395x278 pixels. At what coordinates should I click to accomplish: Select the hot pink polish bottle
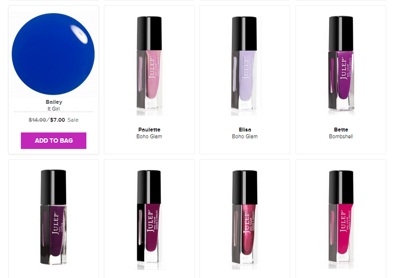pyautogui.click(x=341, y=220)
